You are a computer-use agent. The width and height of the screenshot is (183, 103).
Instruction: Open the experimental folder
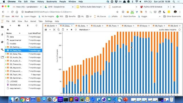click(23, 40)
